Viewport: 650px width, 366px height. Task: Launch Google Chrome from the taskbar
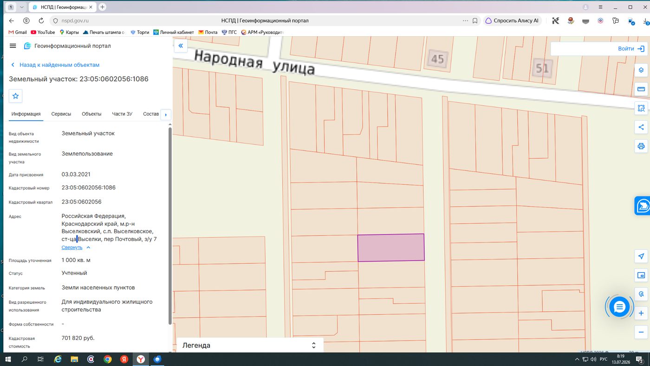108,359
